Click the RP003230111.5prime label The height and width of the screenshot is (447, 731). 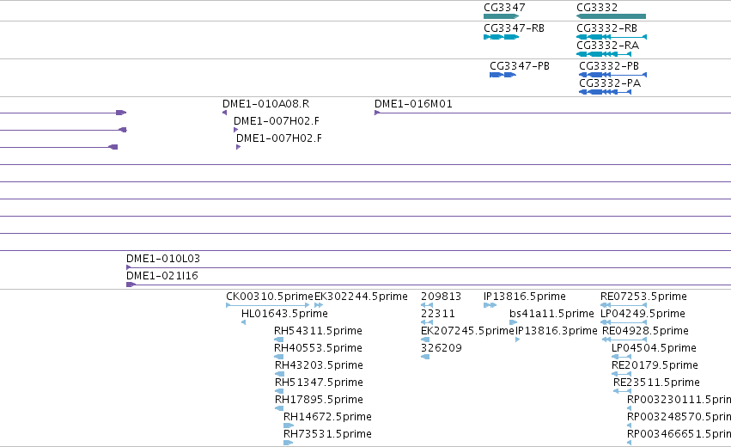(x=679, y=400)
